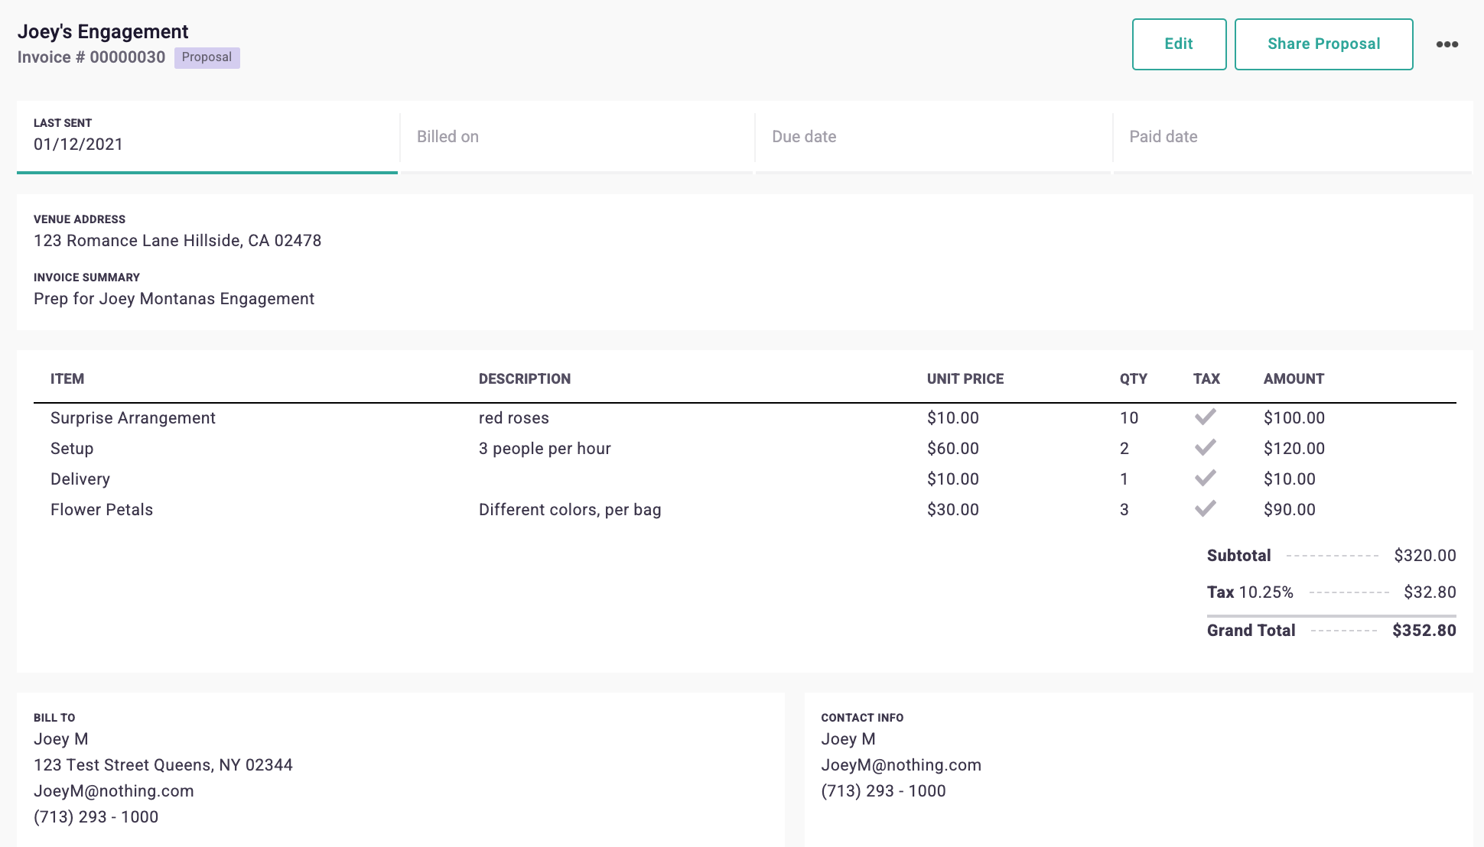
Task: Click the Edit button
Action: 1179,44
